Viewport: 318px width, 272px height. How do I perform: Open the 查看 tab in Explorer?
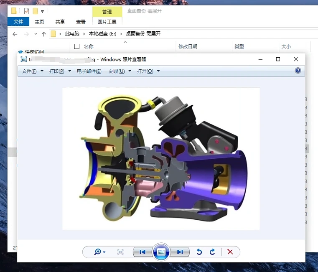(81, 22)
